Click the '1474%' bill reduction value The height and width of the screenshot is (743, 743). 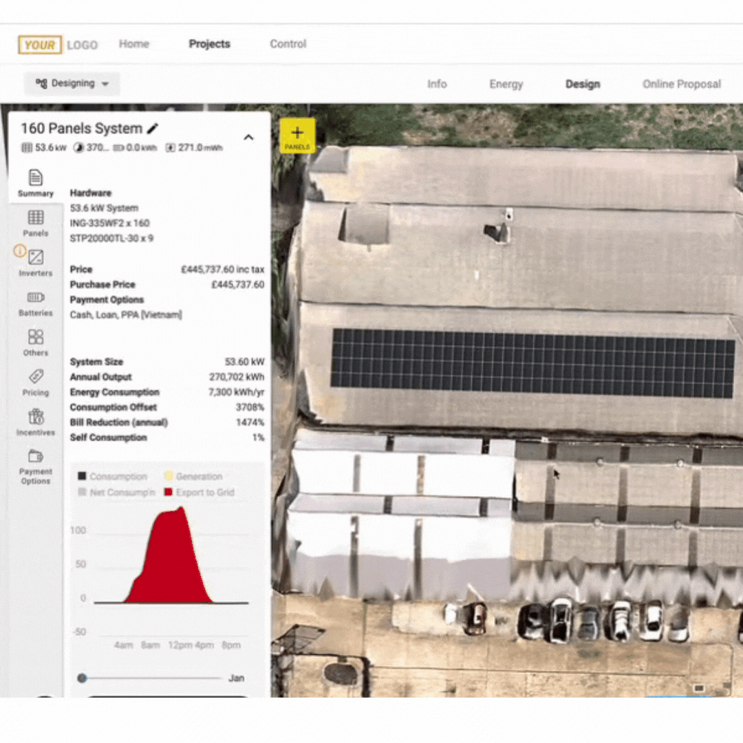[250, 422]
